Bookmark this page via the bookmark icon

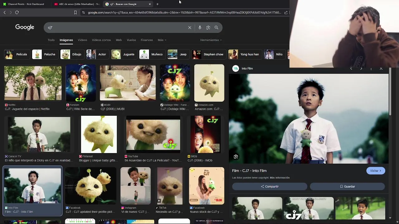(x=75, y=12)
